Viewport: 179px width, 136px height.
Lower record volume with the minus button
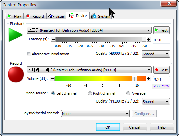pos(52,79)
